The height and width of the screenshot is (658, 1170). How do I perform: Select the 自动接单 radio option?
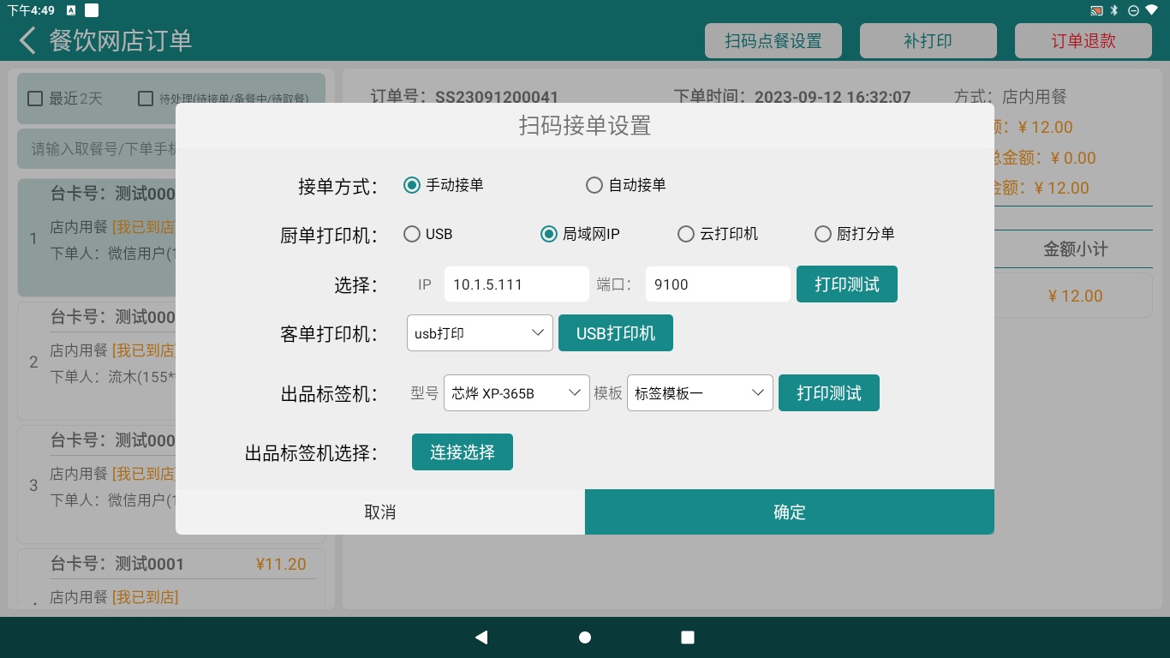pos(594,185)
